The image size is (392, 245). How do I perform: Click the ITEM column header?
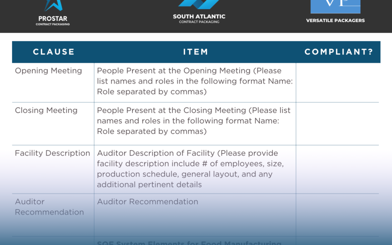tap(195, 52)
